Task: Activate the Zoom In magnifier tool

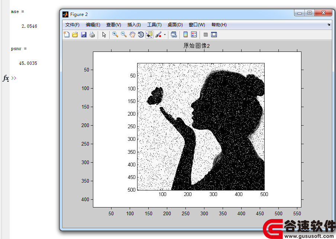Action: 115,34
